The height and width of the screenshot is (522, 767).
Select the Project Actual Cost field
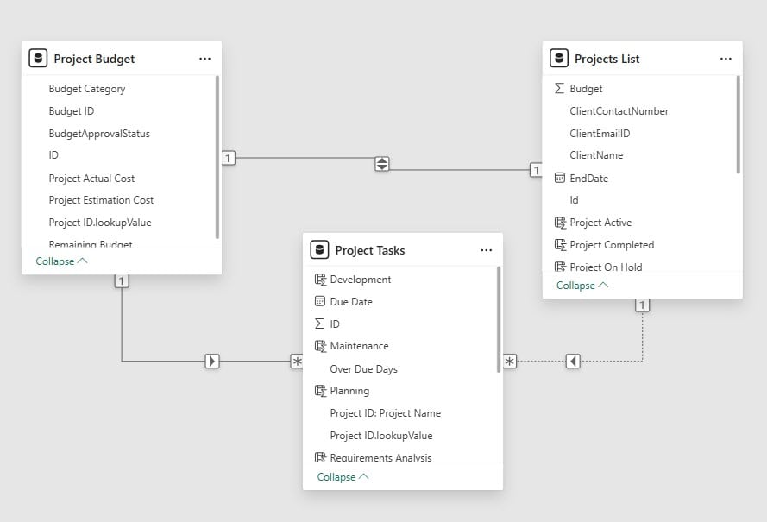[91, 178]
